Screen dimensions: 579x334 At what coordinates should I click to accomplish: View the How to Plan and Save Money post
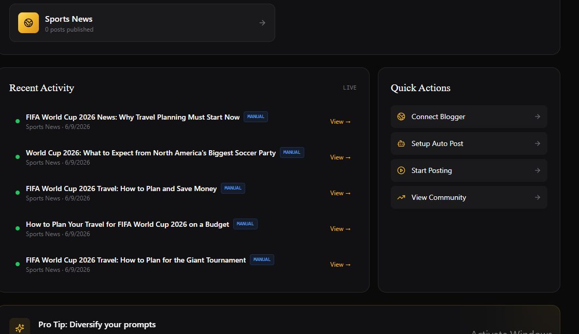tap(340, 193)
